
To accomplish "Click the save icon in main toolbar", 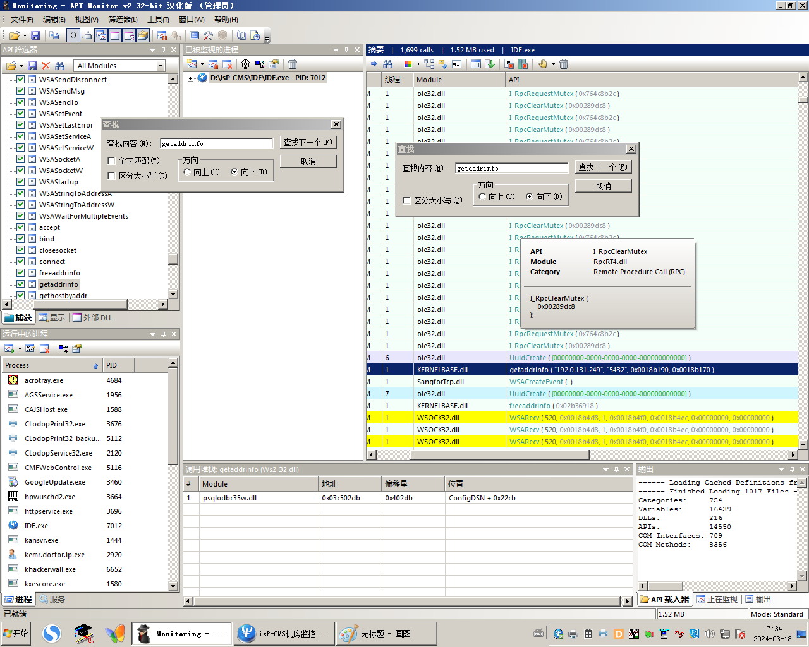I will [35, 35].
